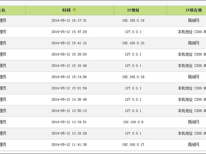The width and height of the screenshot is (206, 154).
Task: Click 局域网 in the 192.168.0.8 row
Action: coord(193,122)
